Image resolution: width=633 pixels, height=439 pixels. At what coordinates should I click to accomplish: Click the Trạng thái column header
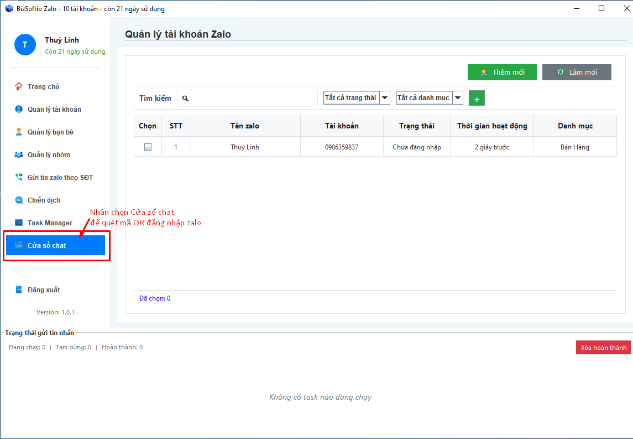click(416, 126)
